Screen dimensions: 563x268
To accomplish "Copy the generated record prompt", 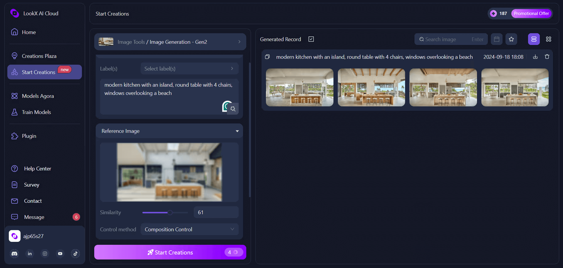I will click(267, 57).
